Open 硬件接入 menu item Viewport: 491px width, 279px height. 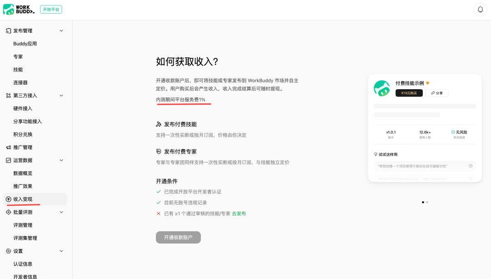23,108
